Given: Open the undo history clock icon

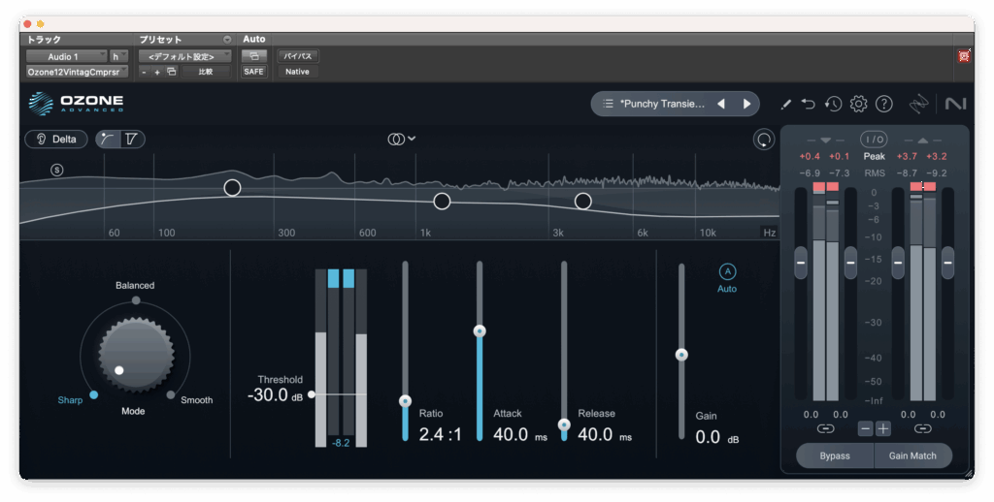Looking at the screenshot, I should pyautogui.click(x=833, y=104).
